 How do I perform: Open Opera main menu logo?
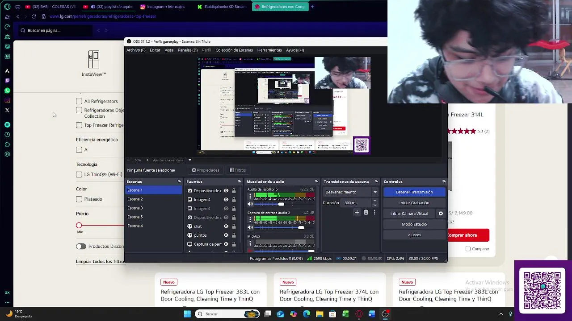7,7
